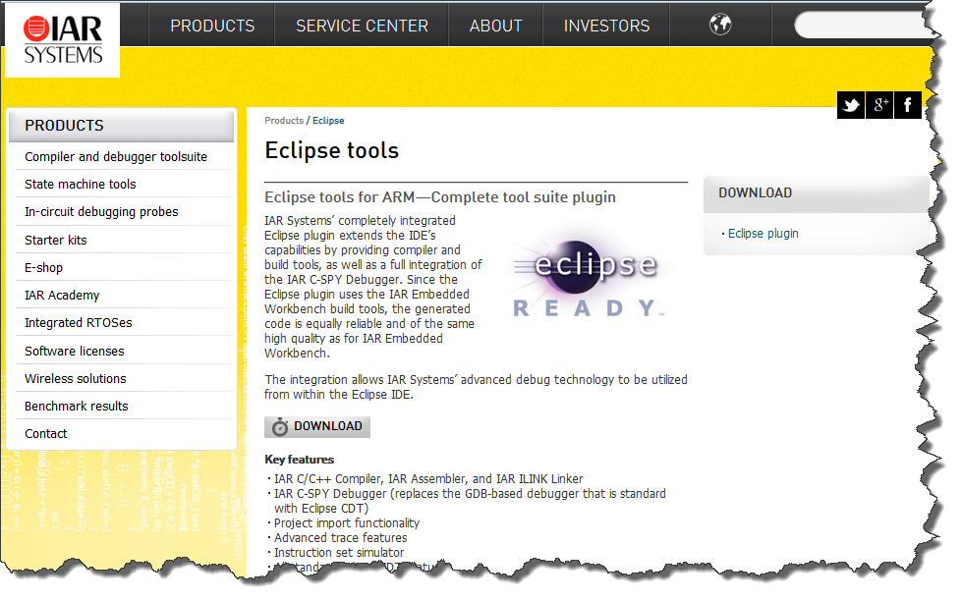Click the Google Plus icon
The height and width of the screenshot is (601, 962).
[879, 105]
